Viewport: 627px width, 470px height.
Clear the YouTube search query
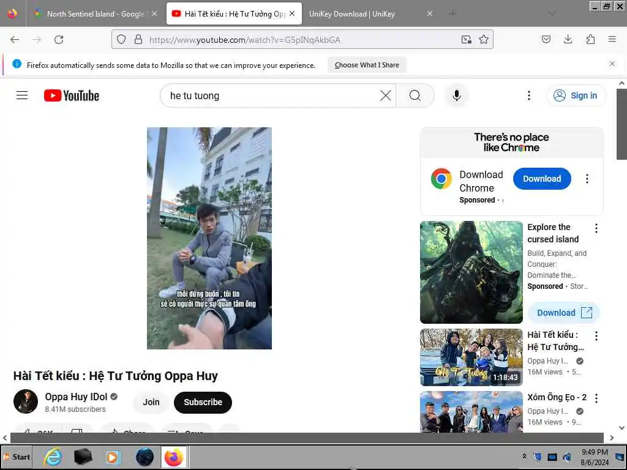[x=386, y=95]
